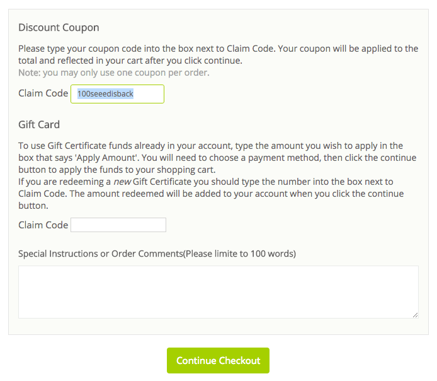Viewport: 437px width, 381px height.
Task: Click the highlighted 100seeedisback coupon text
Action: point(105,94)
